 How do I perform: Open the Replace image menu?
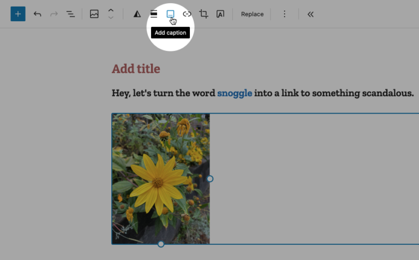click(252, 14)
